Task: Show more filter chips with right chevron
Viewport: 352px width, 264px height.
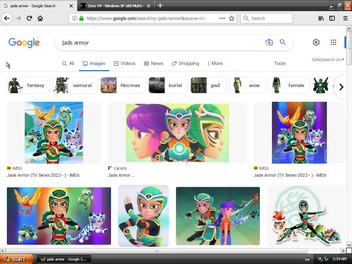Action: click(x=341, y=87)
